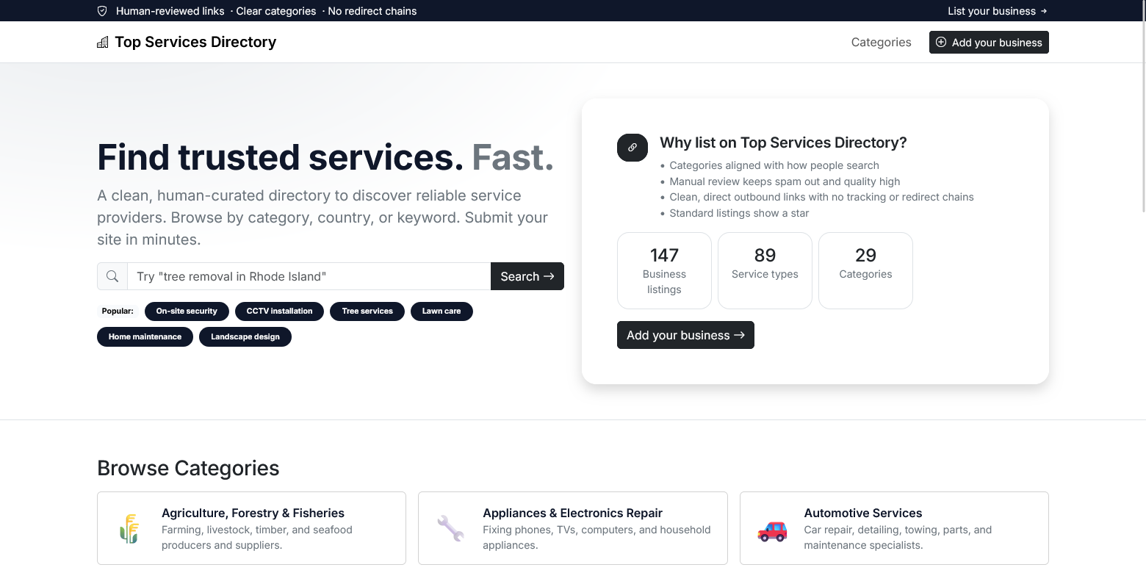The image size is (1146, 573).
Task: Select the On-site security popular tag
Action: pyautogui.click(x=187, y=311)
